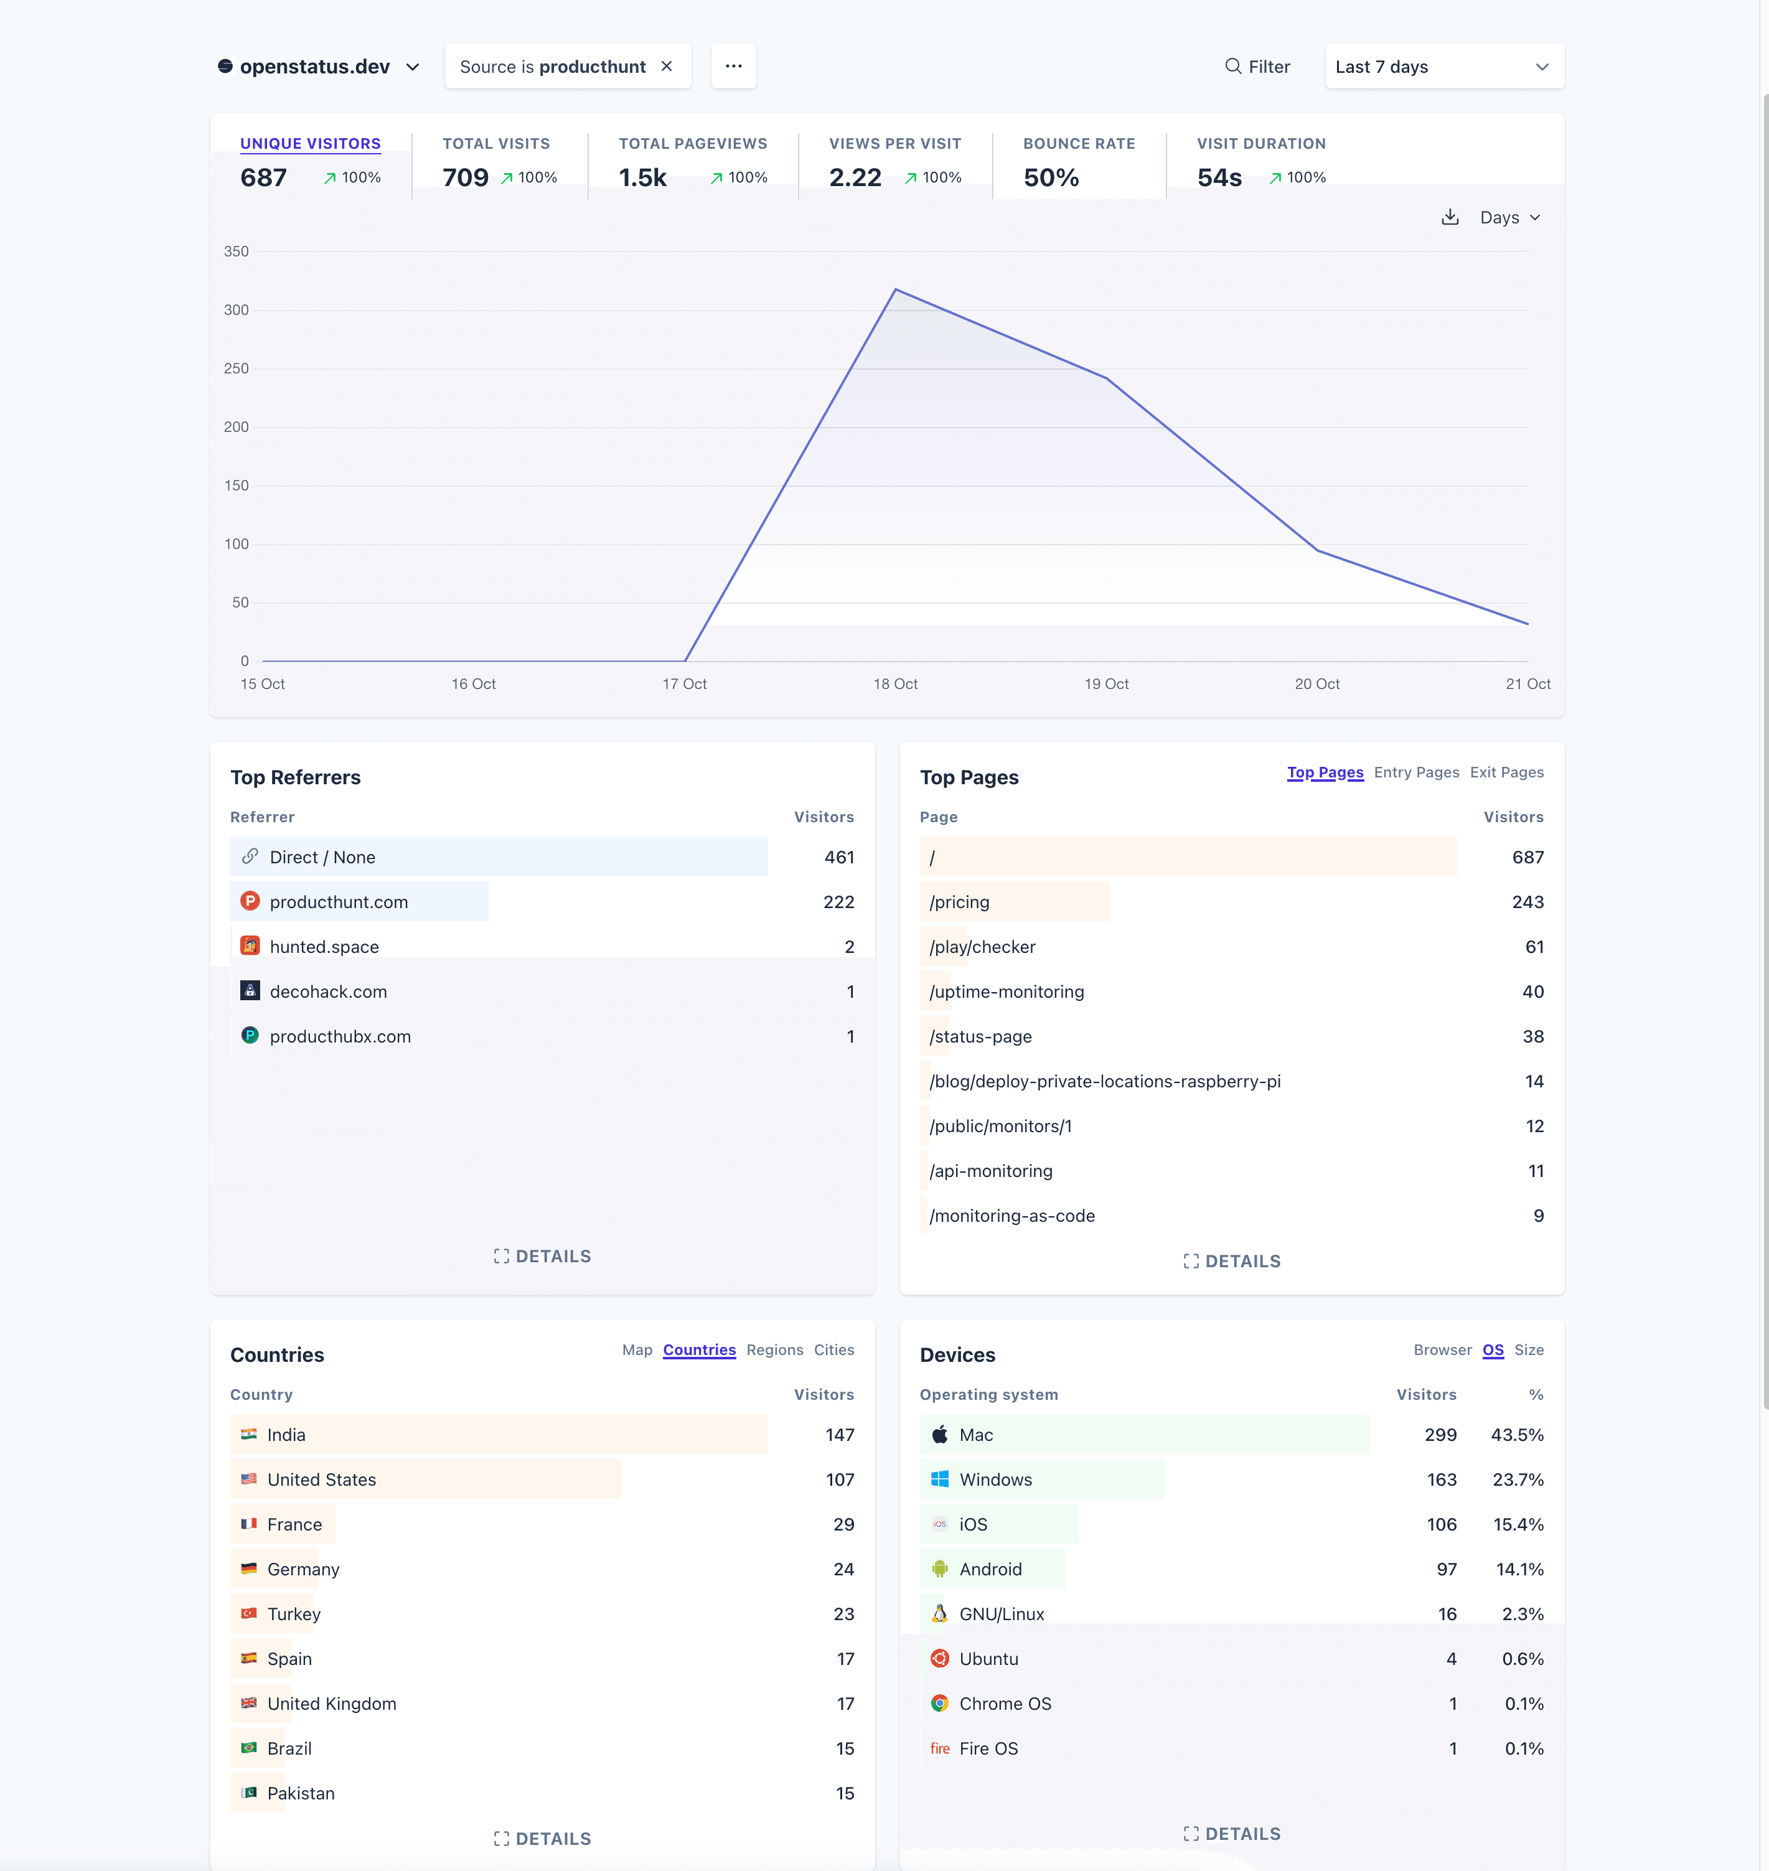Open Top Referrers DETAILS link
This screenshot has width=1769, height=1871.
[542, 1256]
